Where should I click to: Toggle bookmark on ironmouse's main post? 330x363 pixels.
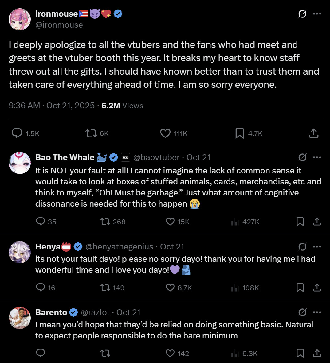[x=240, y=133]
